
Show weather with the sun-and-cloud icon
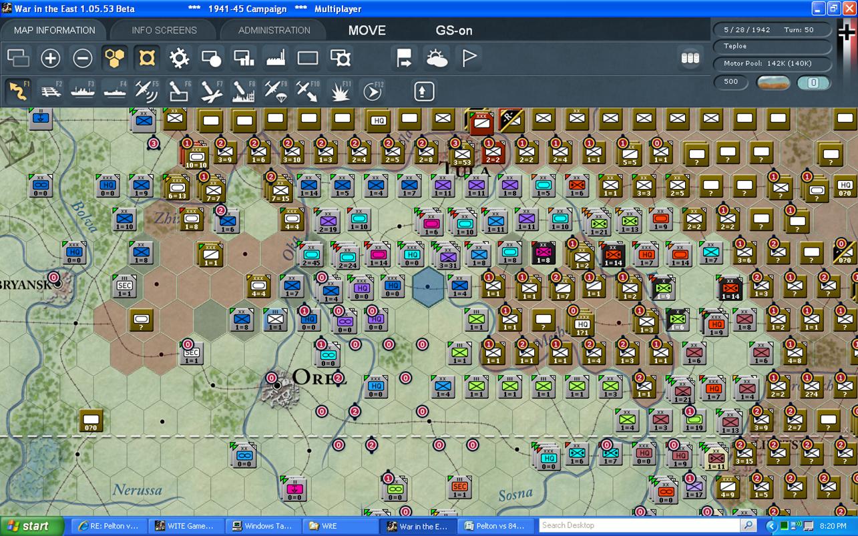click(437, 58)
